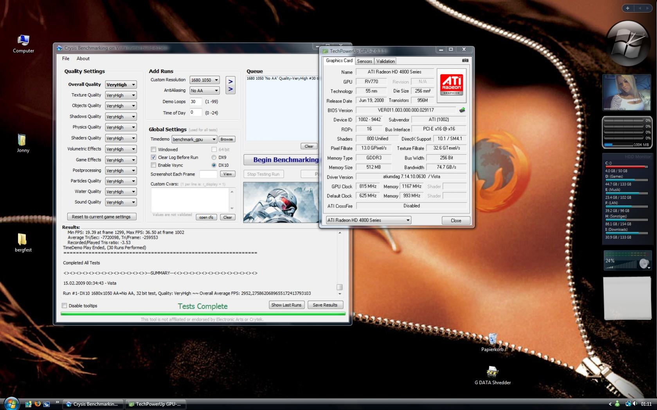The image size is (657, 410).
Task: Click the Time of Day input field
Action: [x=196, y=113]
